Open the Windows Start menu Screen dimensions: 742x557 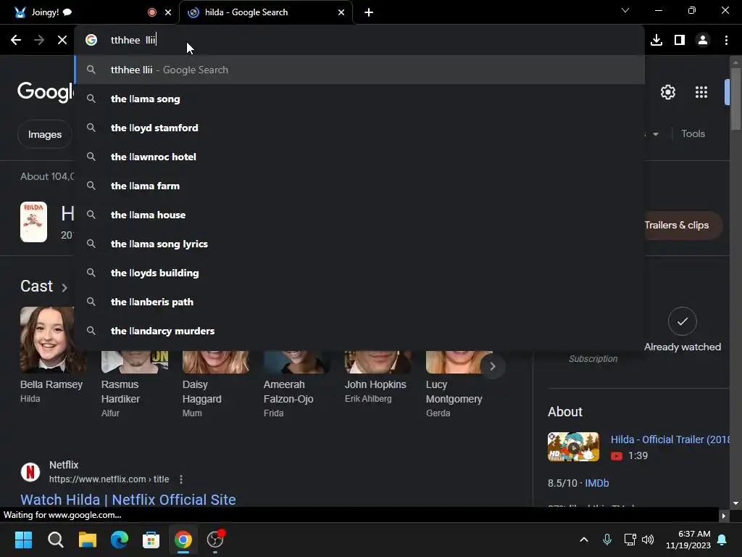point(23,540)
